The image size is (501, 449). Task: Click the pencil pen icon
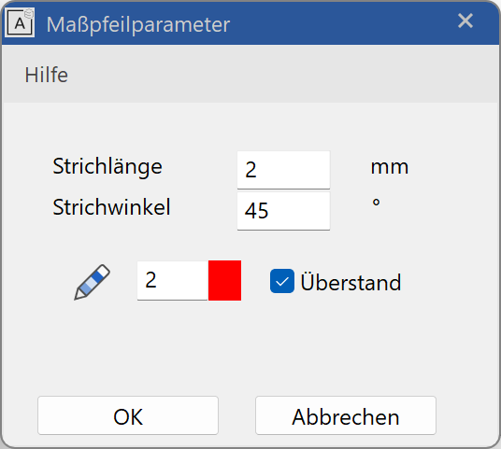[x=92, y=282]
